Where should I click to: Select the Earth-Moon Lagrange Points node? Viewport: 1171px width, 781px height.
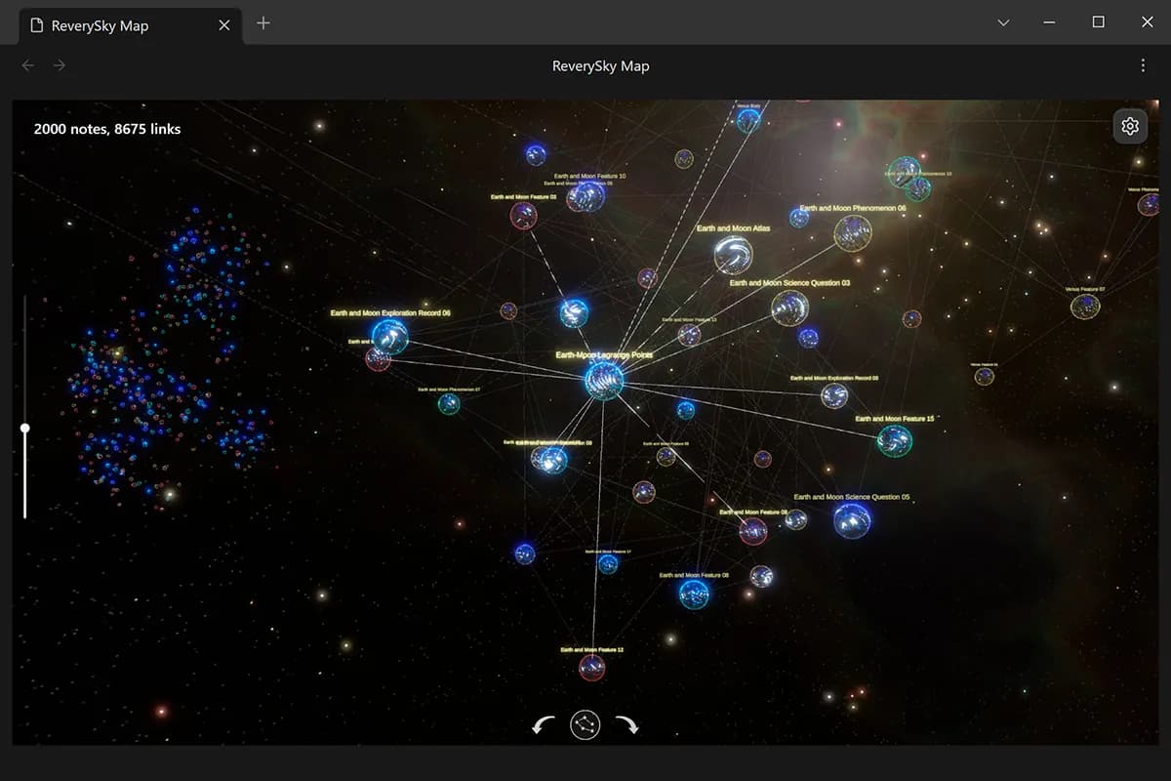[604, 380]
